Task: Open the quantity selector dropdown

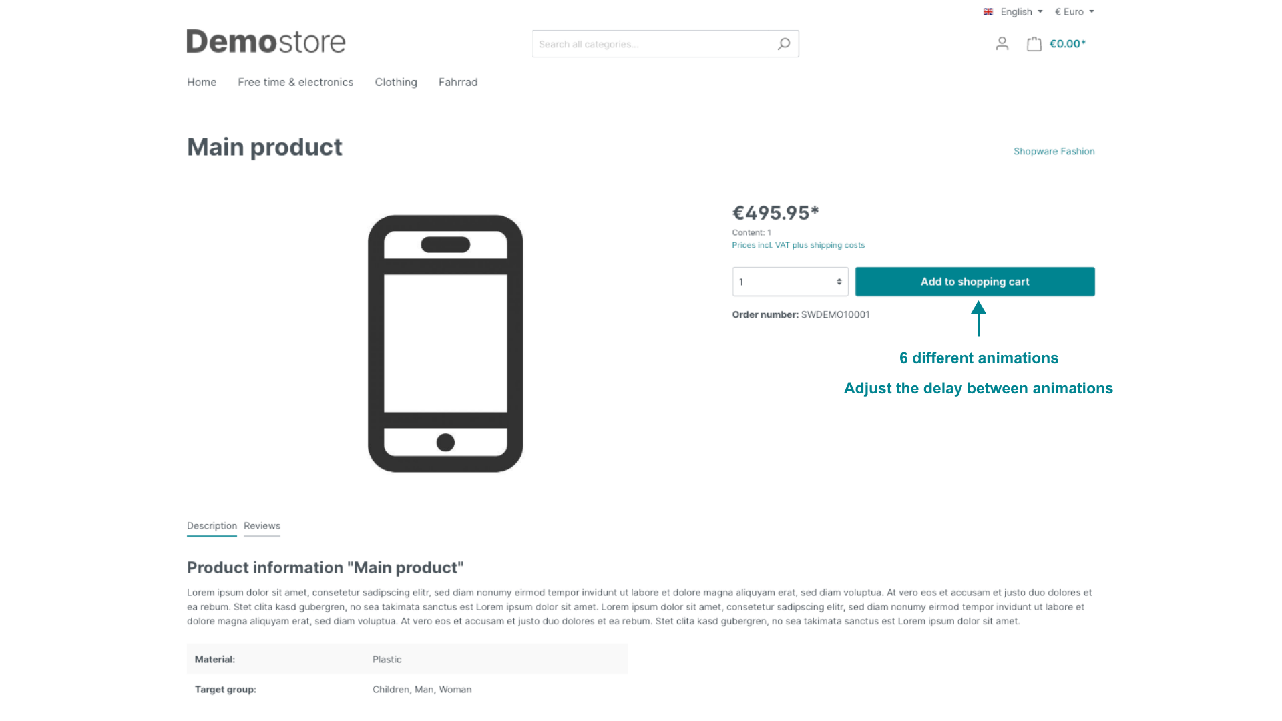Action: [790, 282]
